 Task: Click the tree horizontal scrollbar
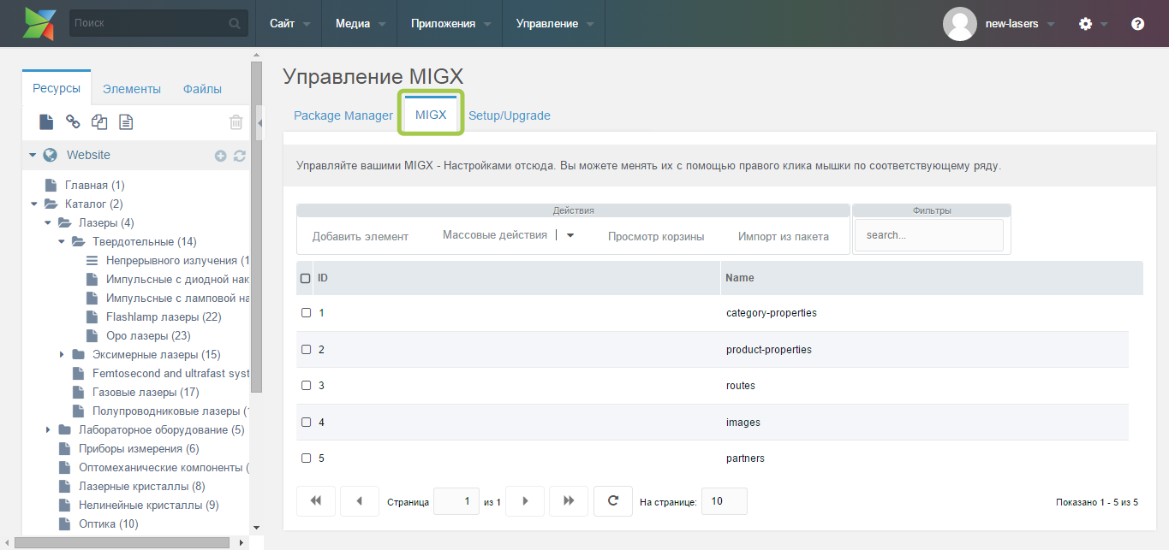[122, 542]
